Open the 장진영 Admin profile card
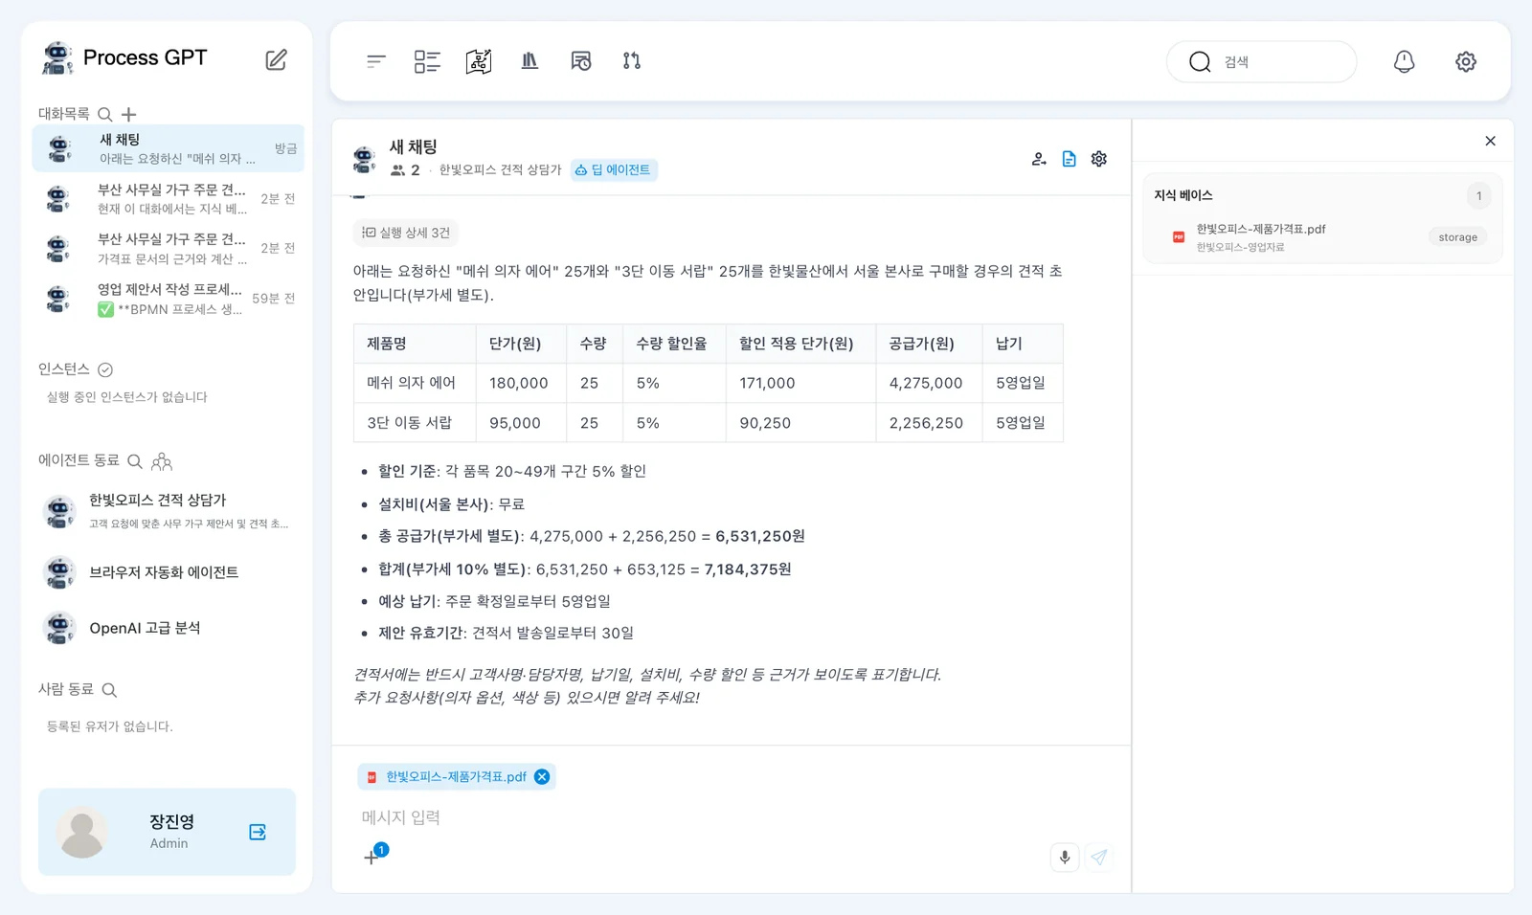Screen dimensions: 1532x915 coord(167,832)
